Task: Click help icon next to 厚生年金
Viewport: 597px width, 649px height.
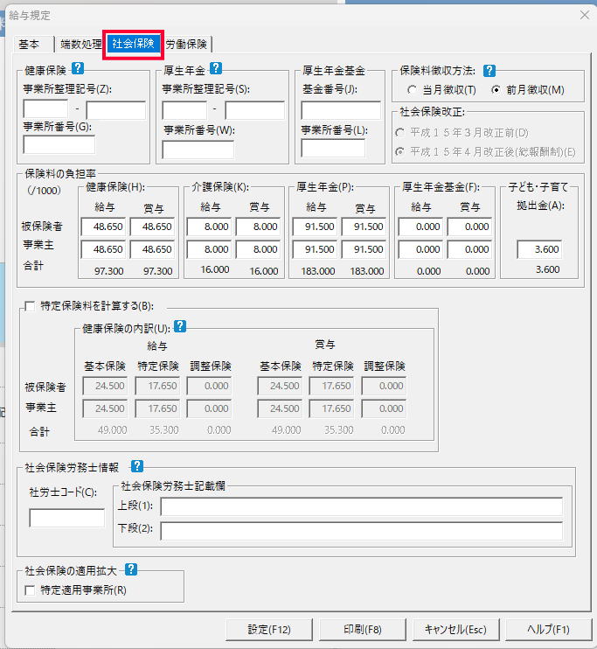Action: coord(216,68)
